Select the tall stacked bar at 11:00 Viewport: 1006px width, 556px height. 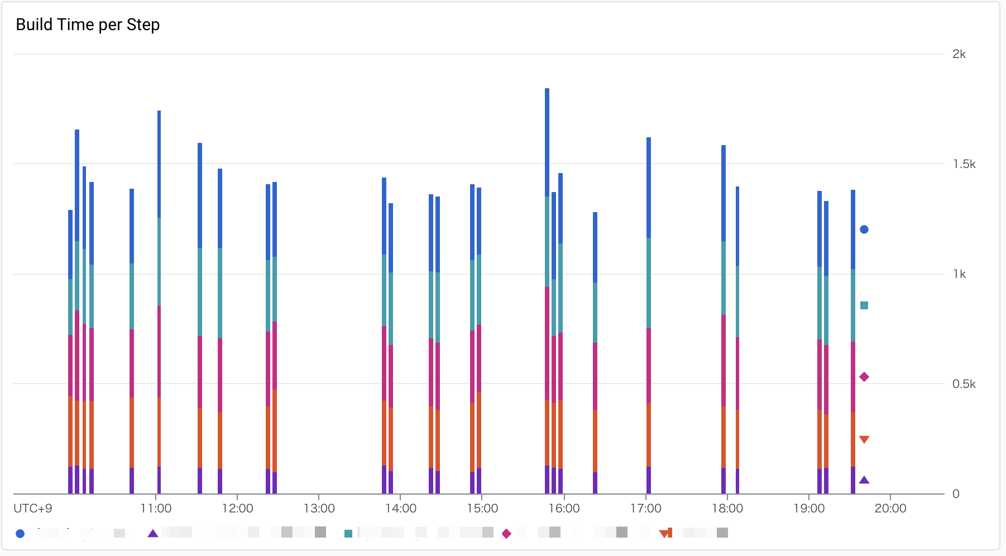click(x=159, y=279)
